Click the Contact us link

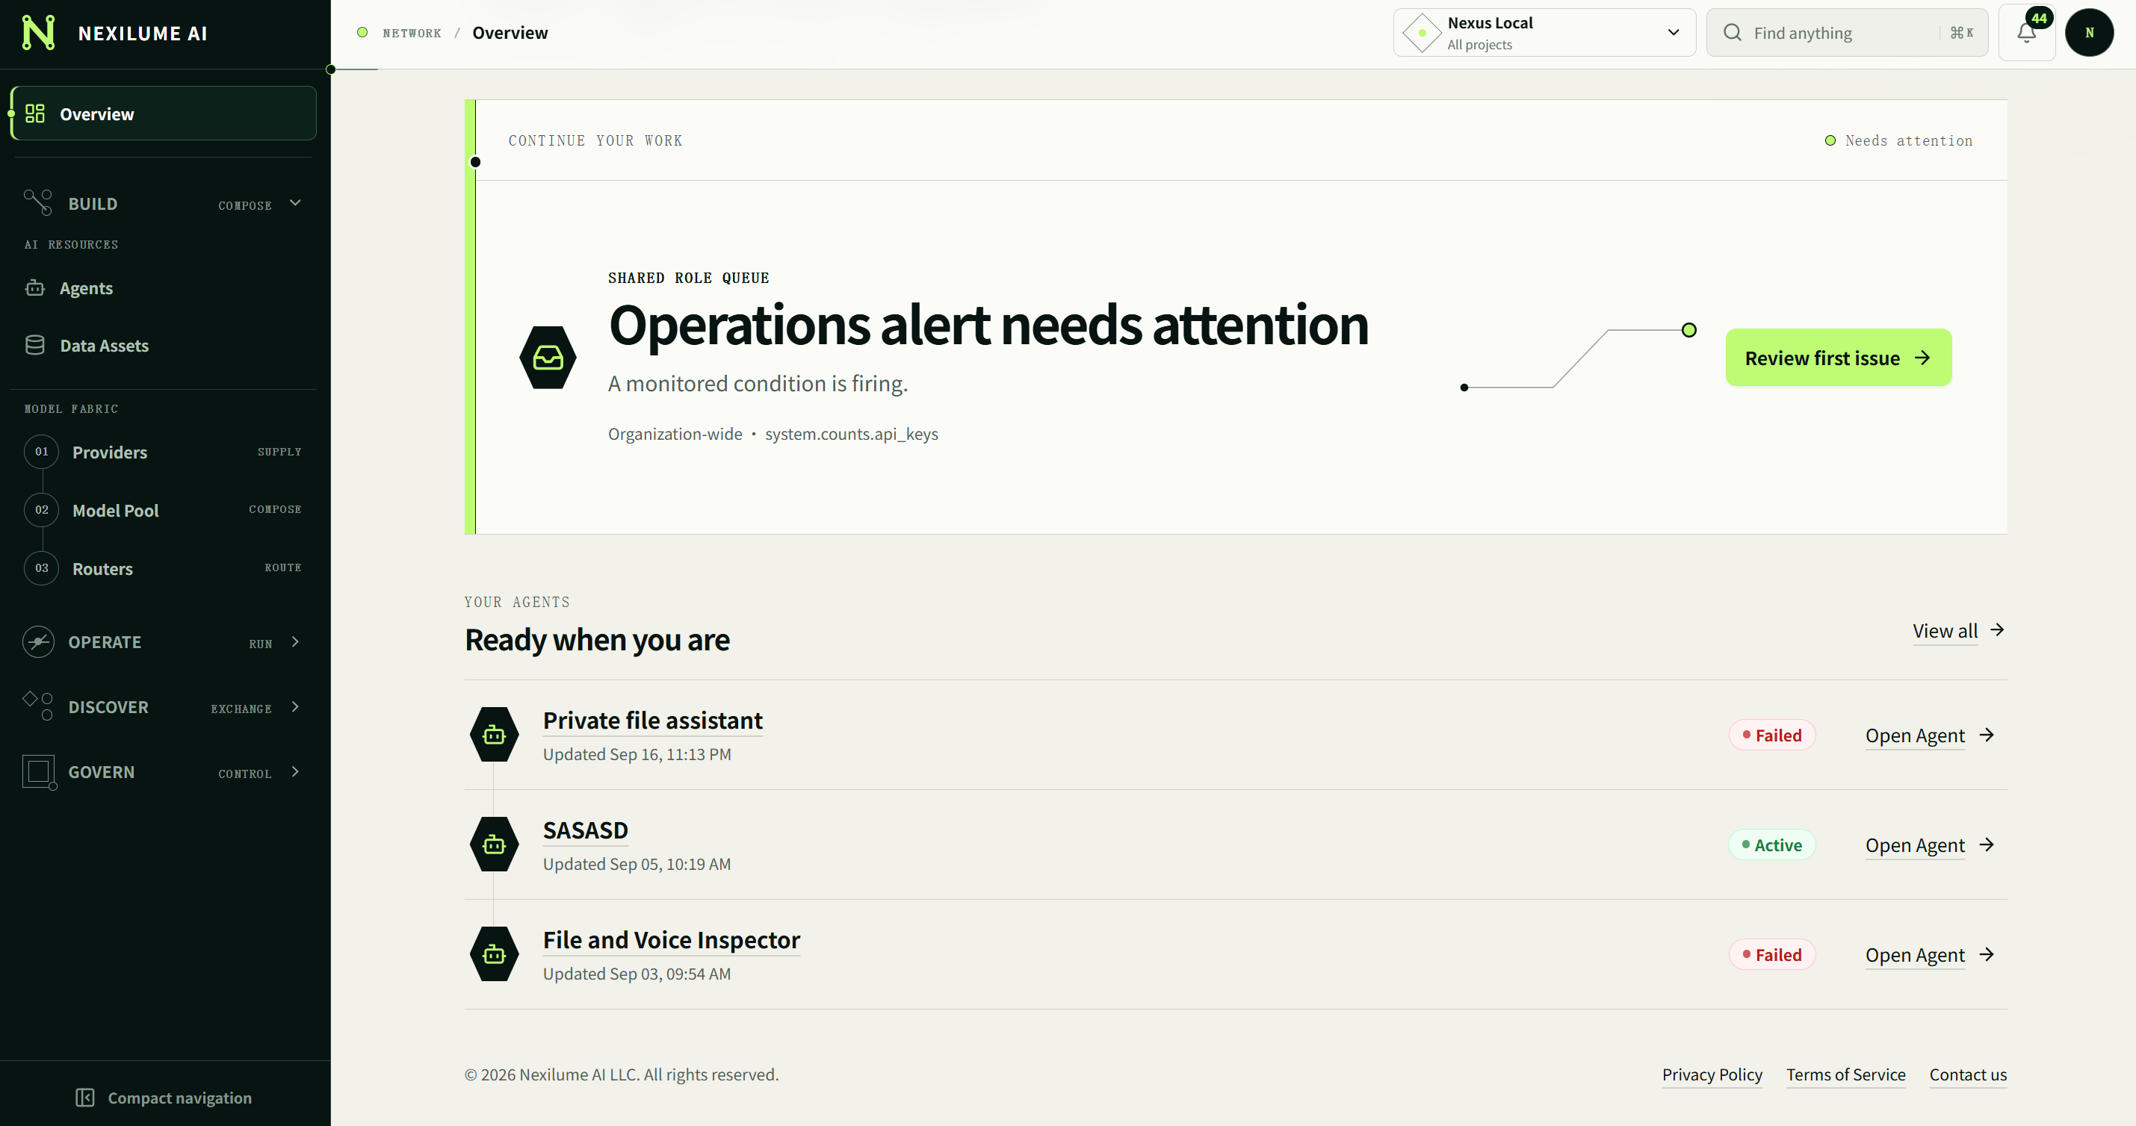pyautogui.click(x=1968, y=1074)
